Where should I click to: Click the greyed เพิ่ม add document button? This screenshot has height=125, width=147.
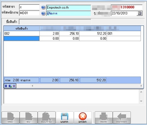(x=10, y=117)
